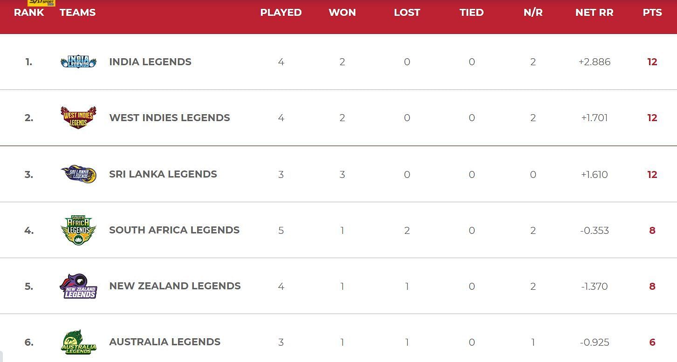Click the Australia Legends team logo
Image resolution: width=677 pixels, height=362 pixels.
78,342
